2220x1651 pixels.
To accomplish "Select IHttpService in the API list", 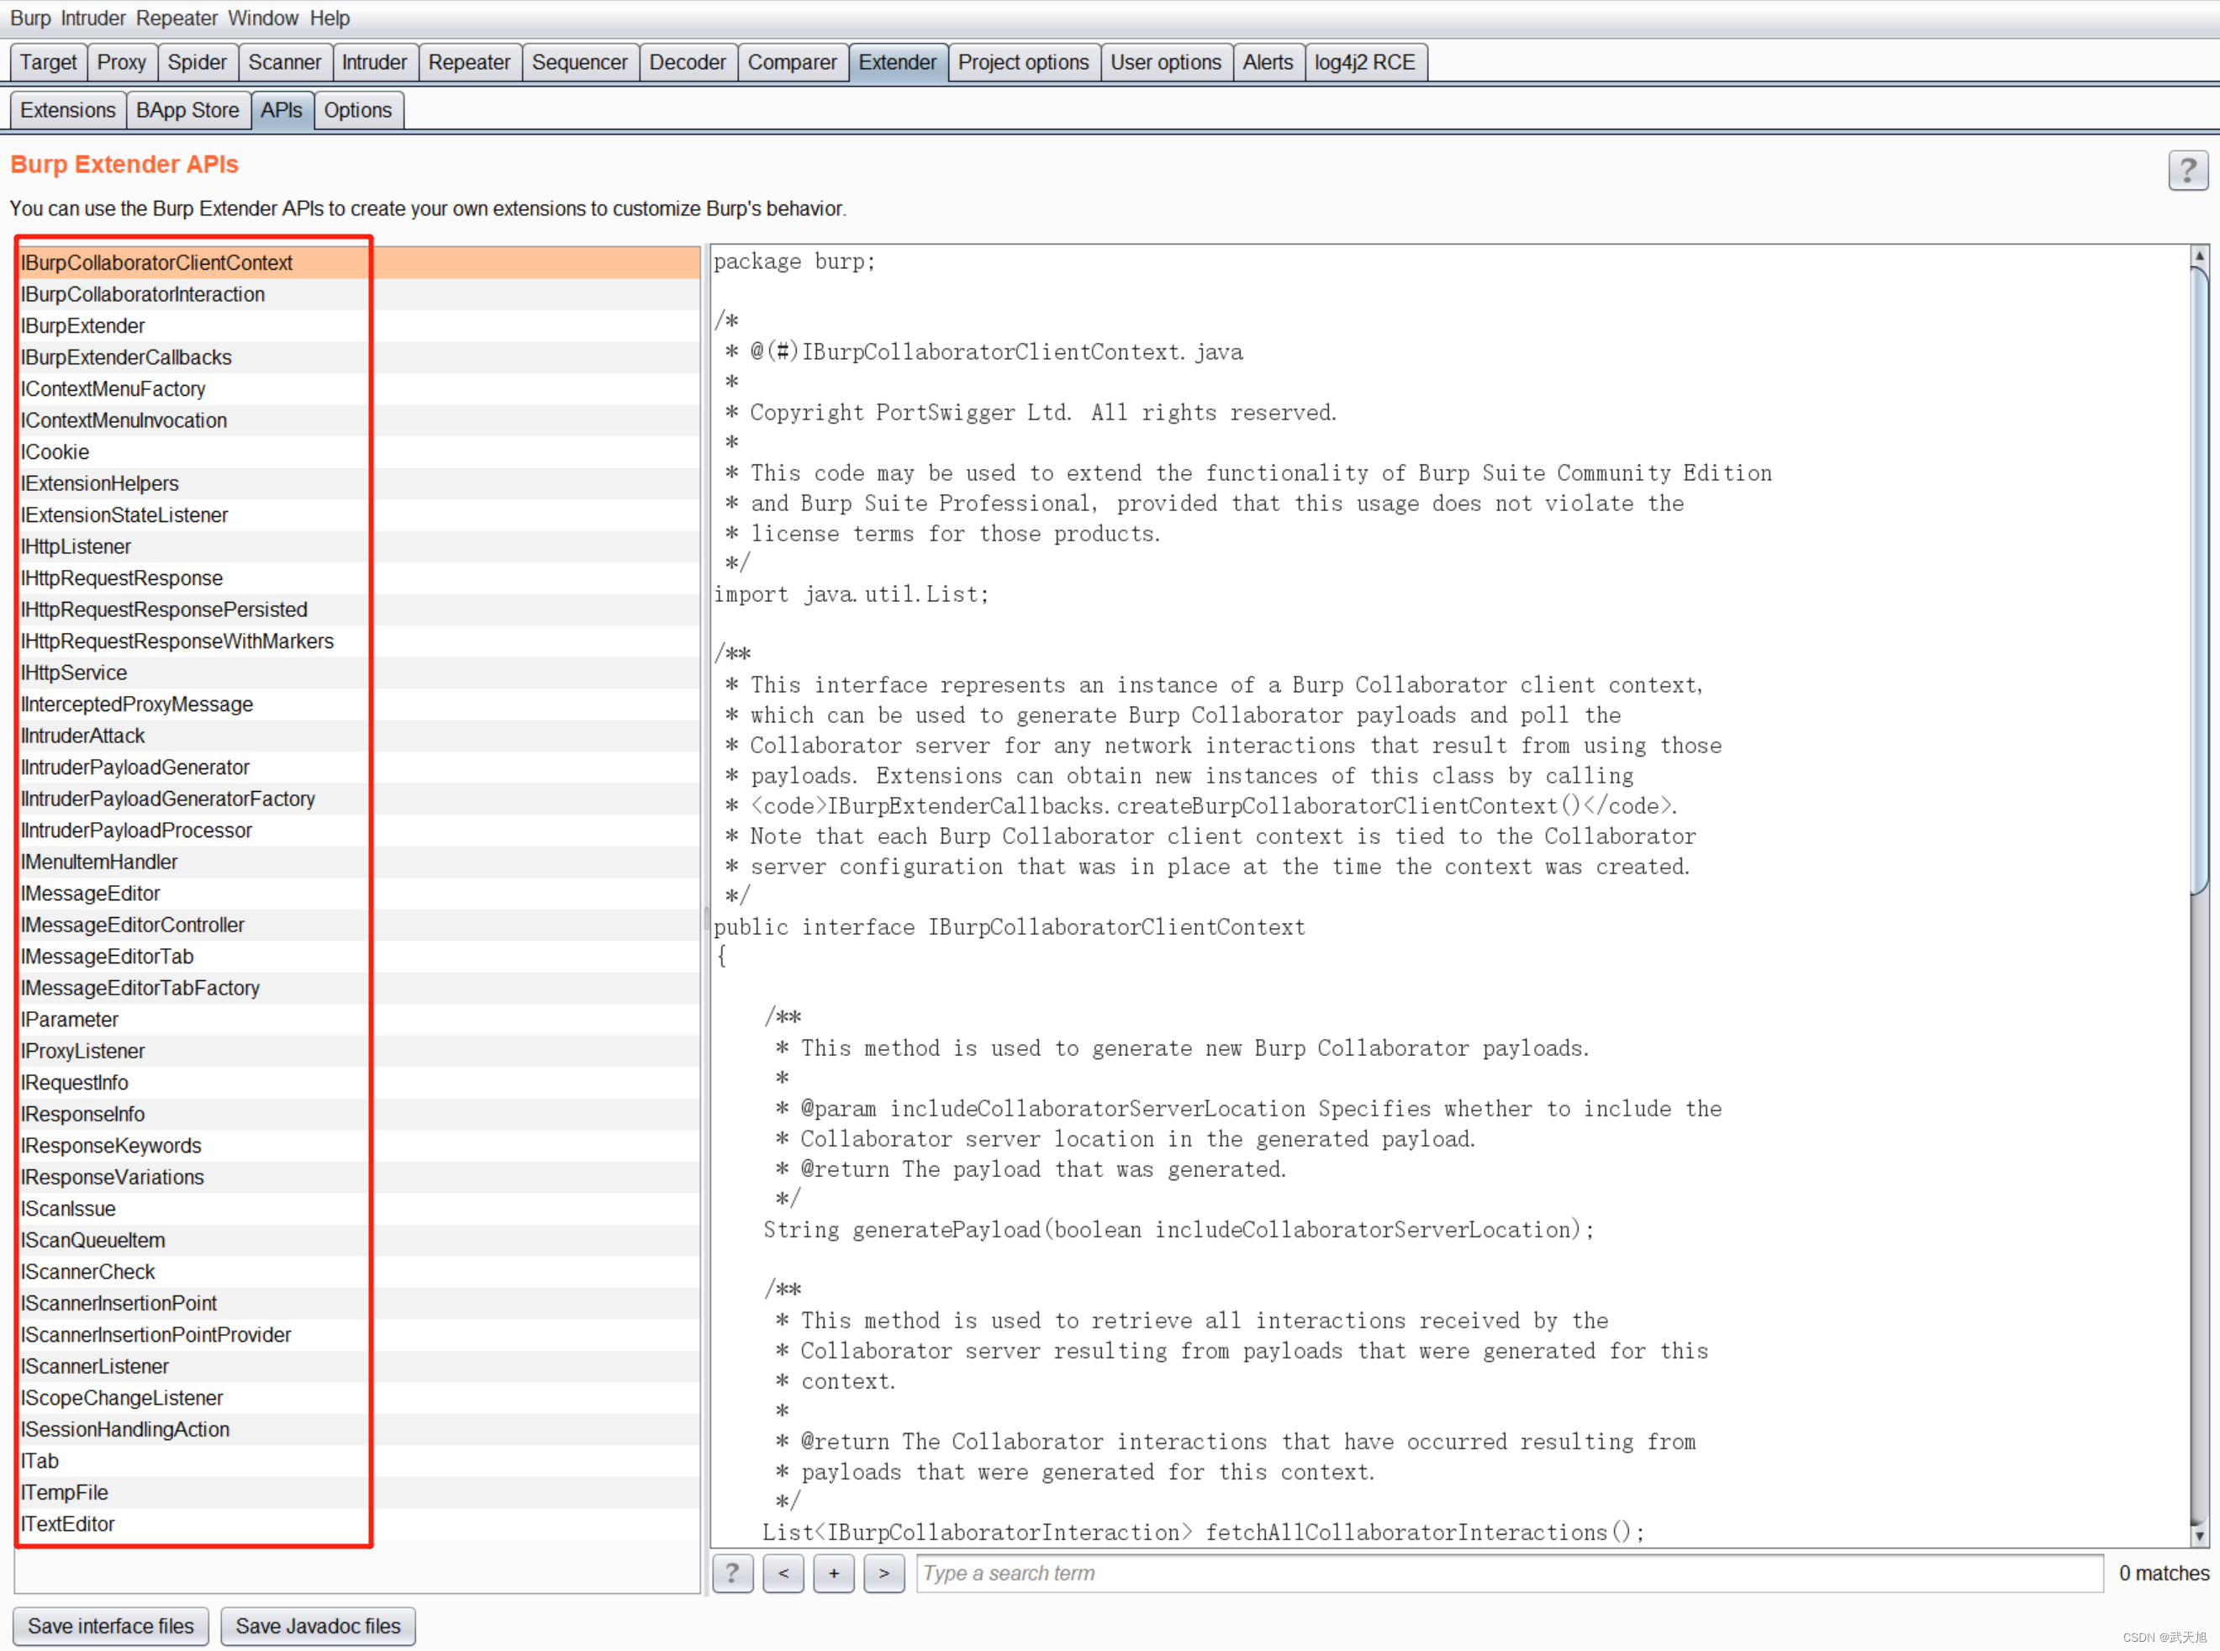I will pyautogui.click(x=359, y=673).
